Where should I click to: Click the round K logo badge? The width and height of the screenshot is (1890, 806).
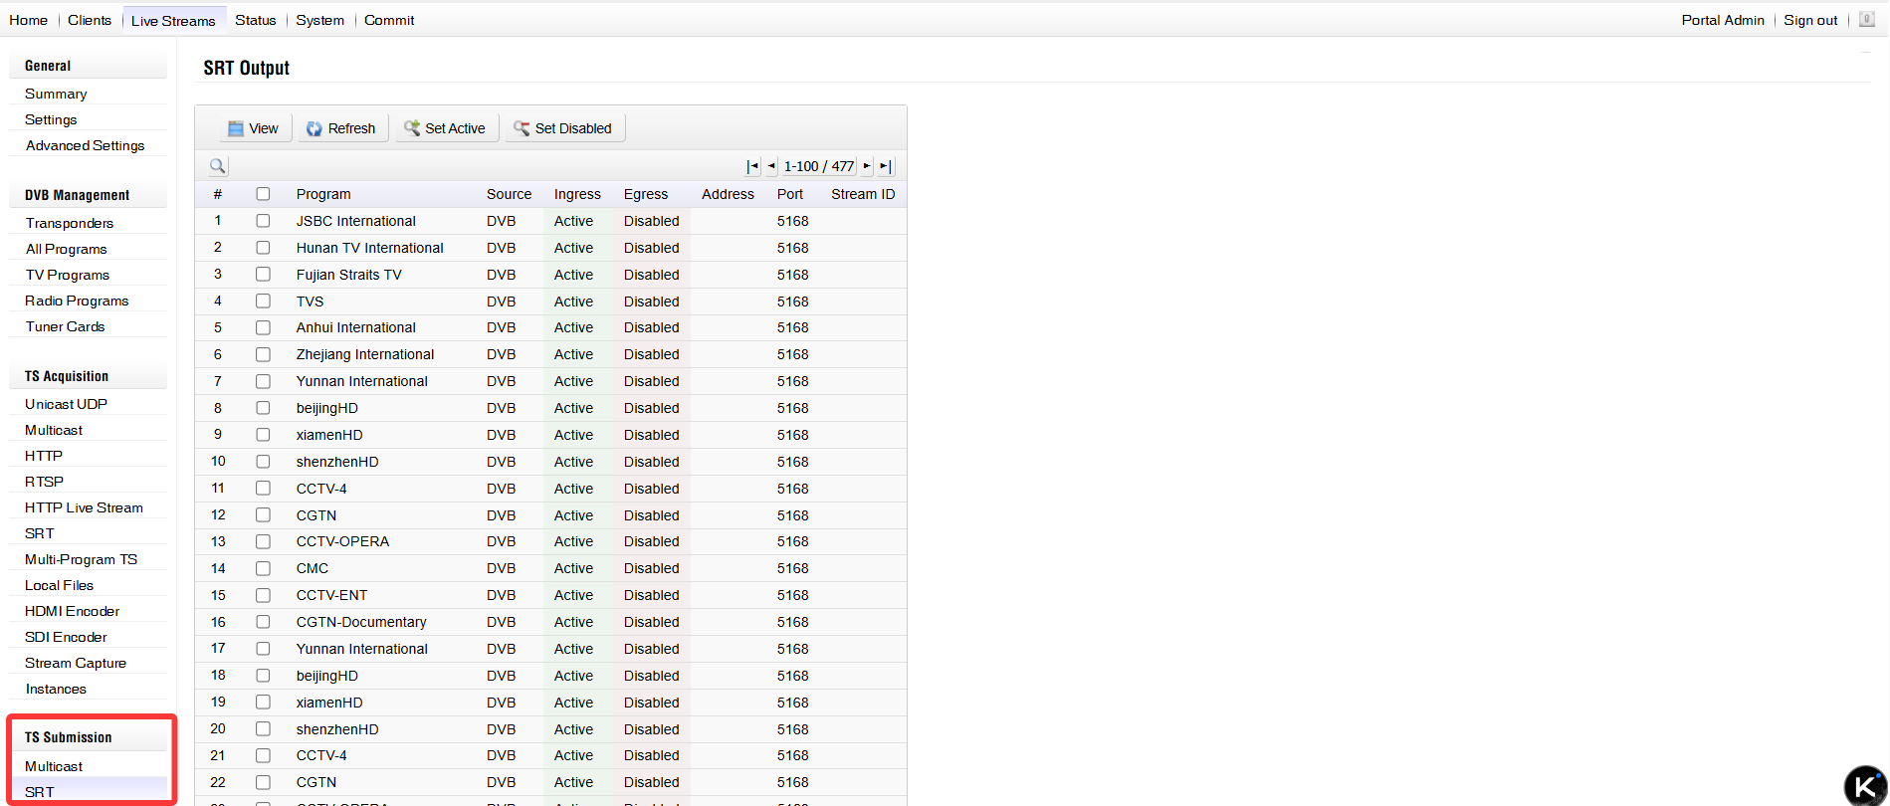[x=1865, y=785]
